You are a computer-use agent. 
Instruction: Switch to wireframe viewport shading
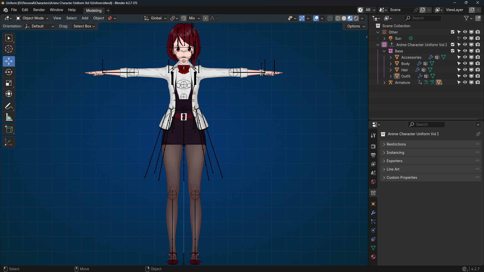[338, 18]
